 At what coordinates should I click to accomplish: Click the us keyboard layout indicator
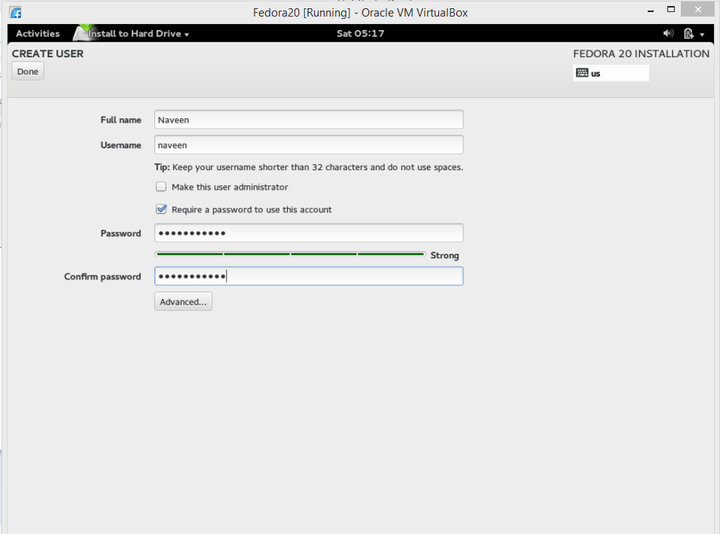pyautogui.click(x=611, y=73)
